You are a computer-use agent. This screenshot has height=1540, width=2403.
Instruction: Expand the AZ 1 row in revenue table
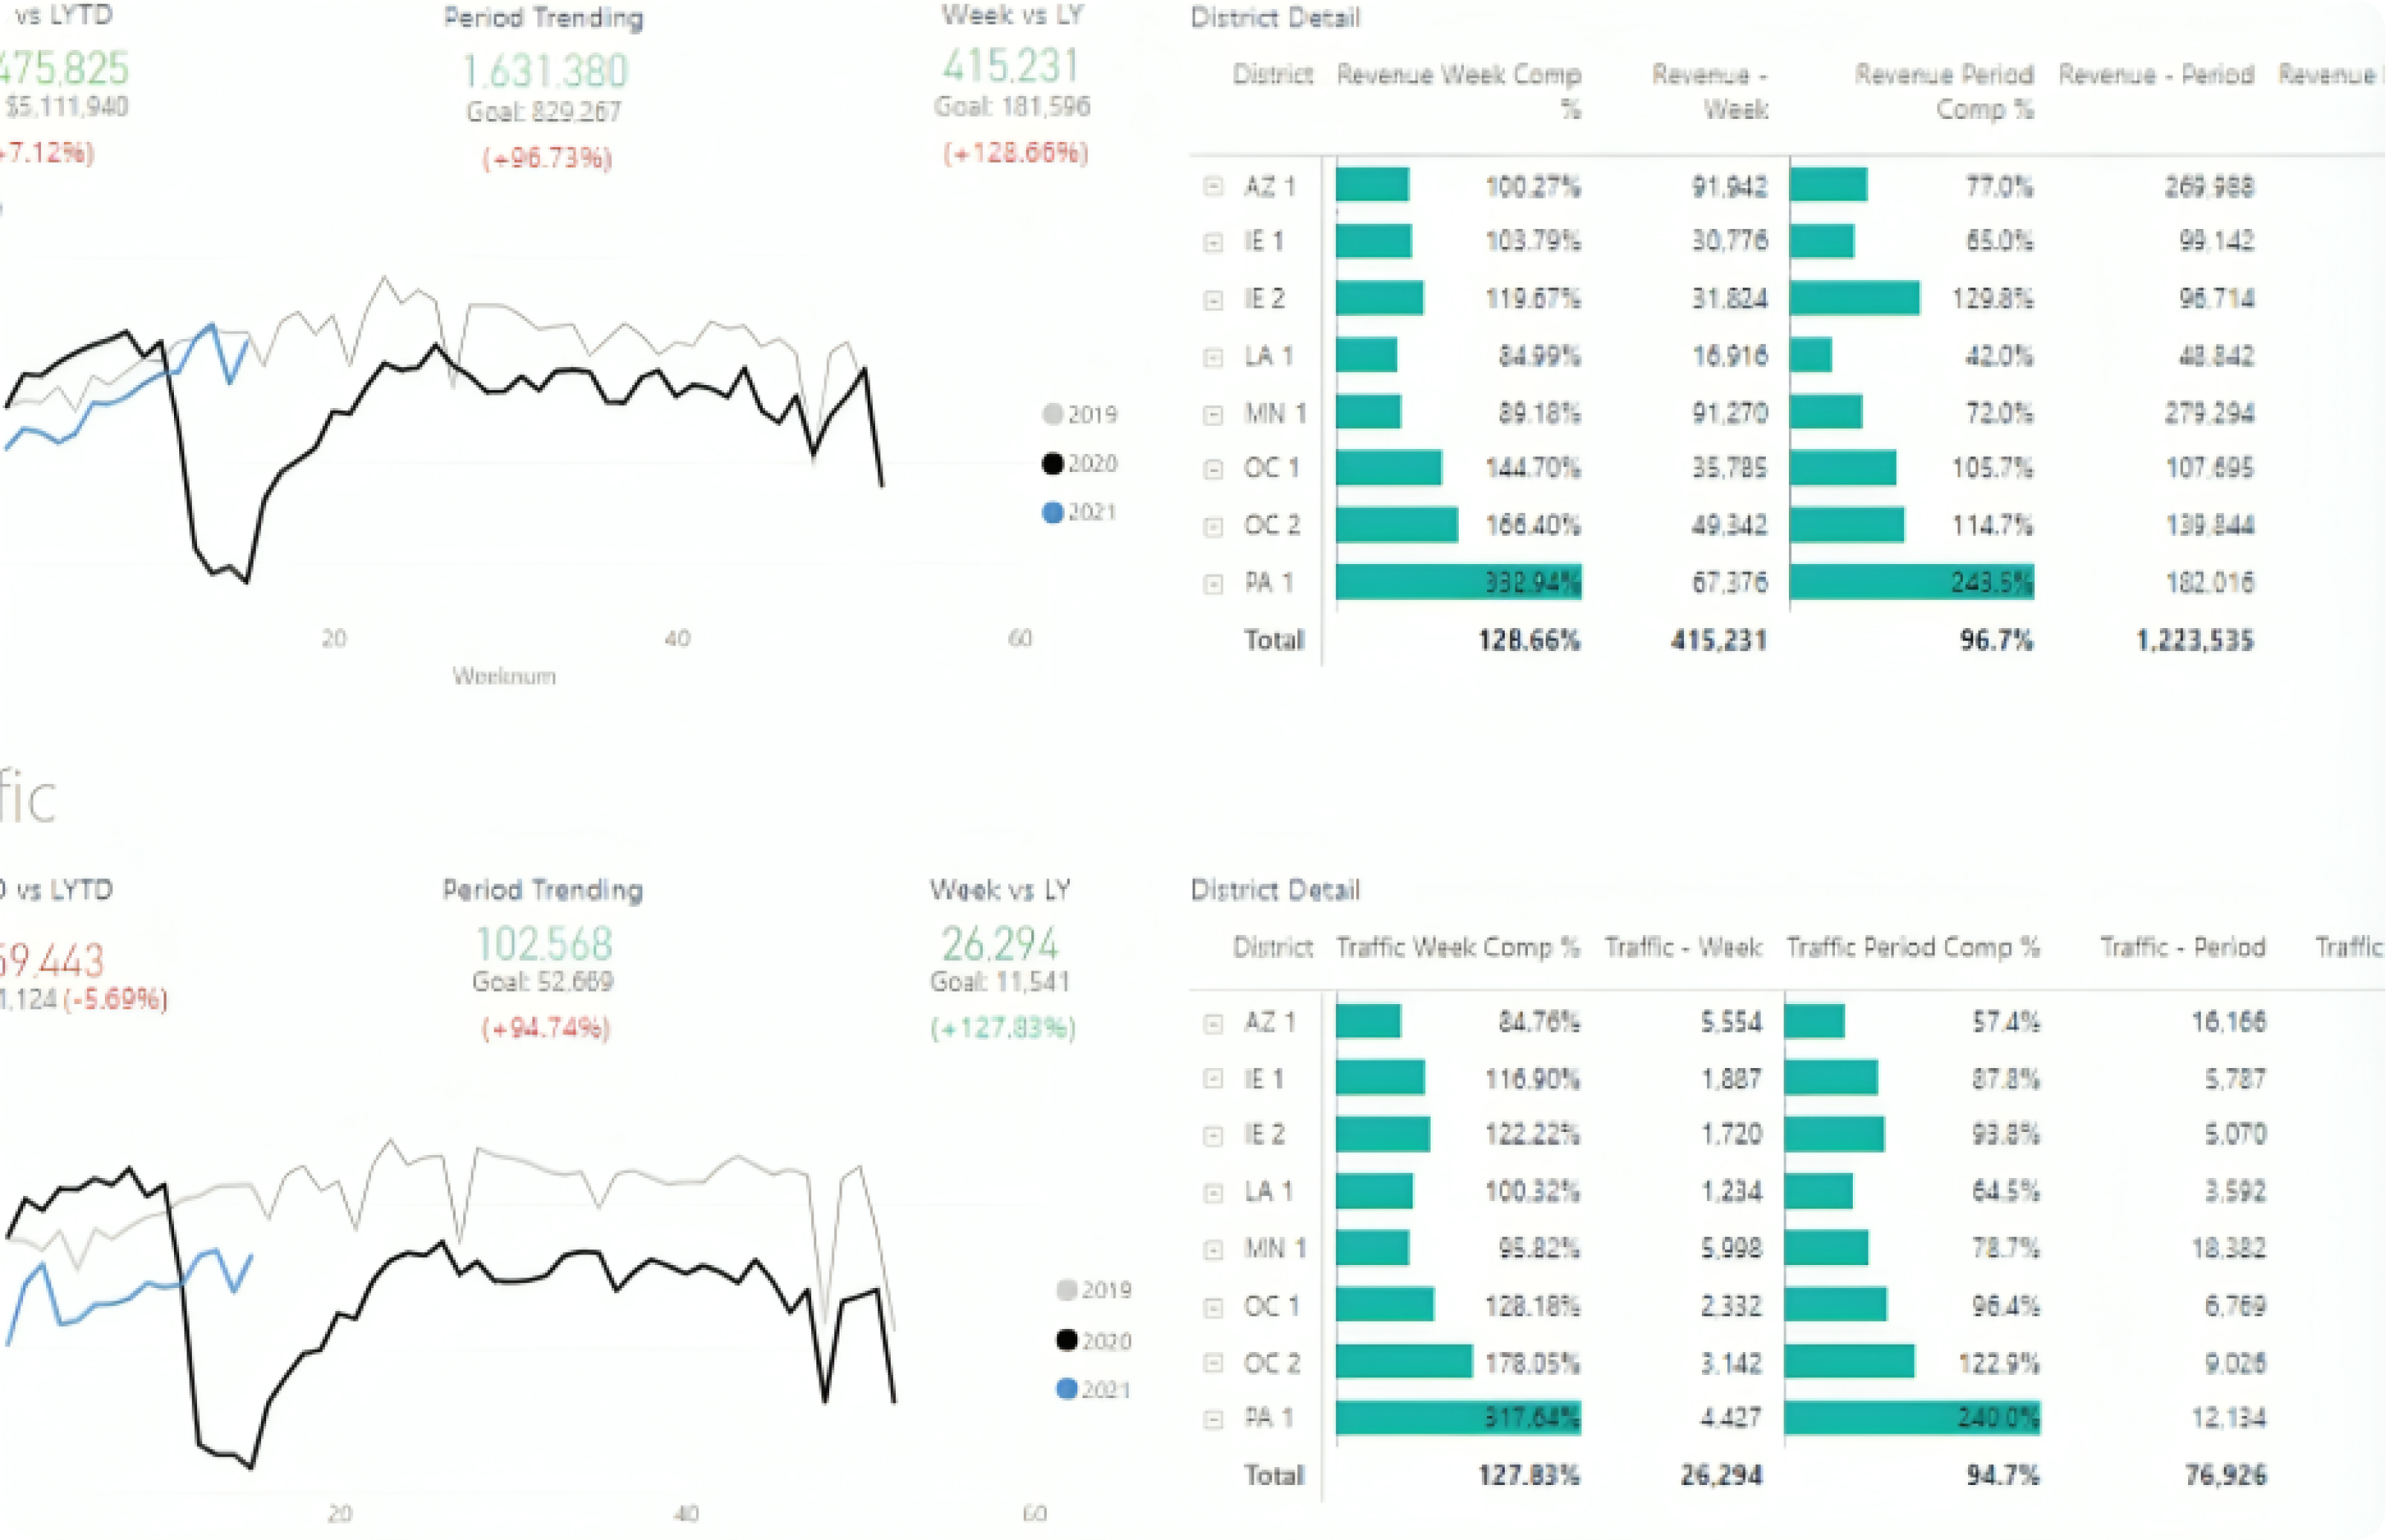pyautogui.click(x=1213, y=186)
